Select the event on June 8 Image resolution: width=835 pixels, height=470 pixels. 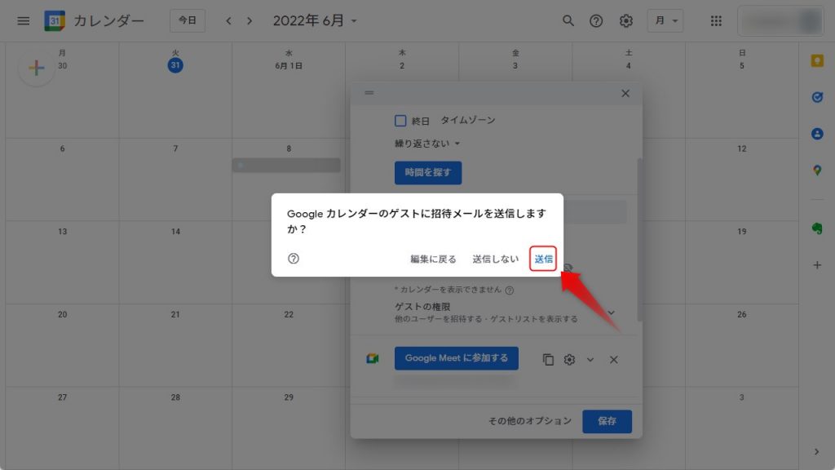click(x=286, y=165)
